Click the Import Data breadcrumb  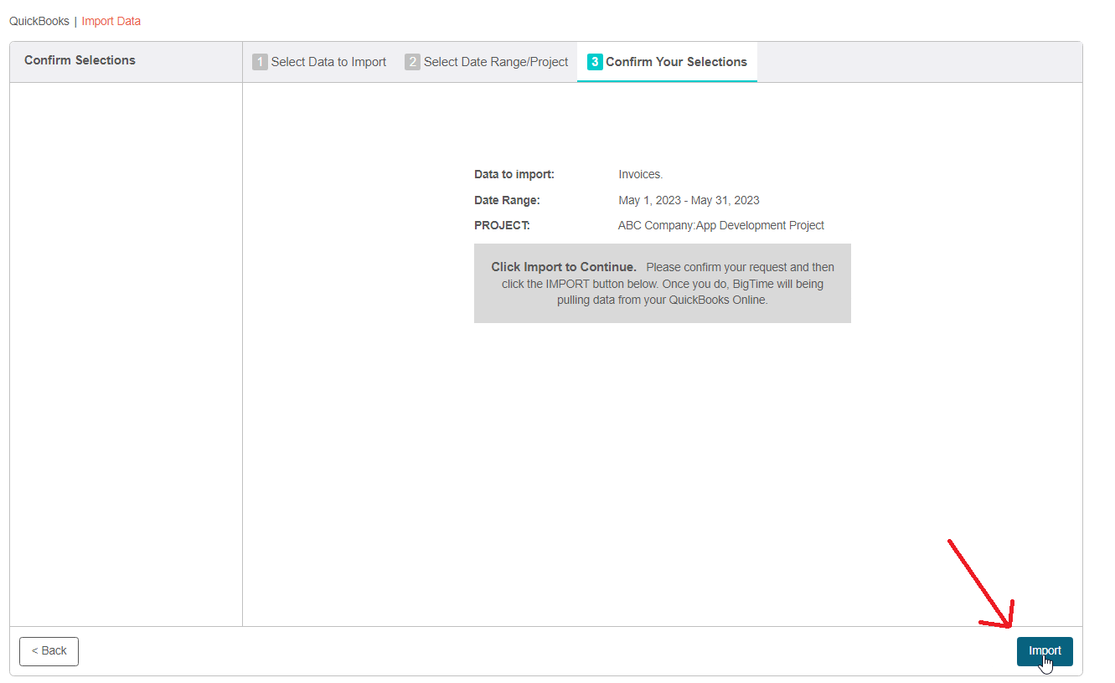click(111, 21)
